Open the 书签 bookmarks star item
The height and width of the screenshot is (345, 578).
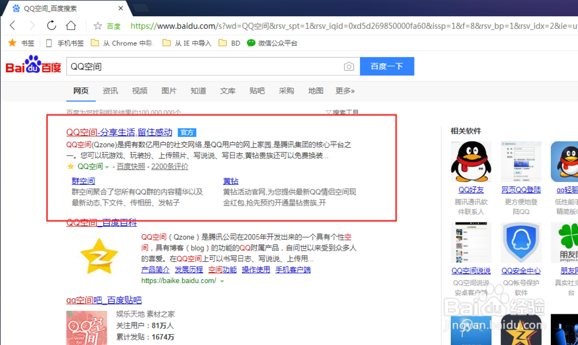(x=21, y=43)
